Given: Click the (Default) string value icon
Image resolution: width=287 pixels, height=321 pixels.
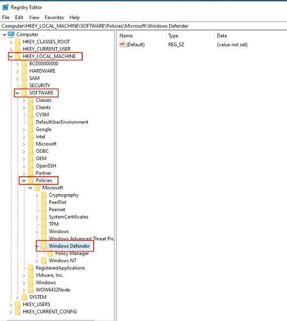Looking at the screenshot, I should pos(122,44).
